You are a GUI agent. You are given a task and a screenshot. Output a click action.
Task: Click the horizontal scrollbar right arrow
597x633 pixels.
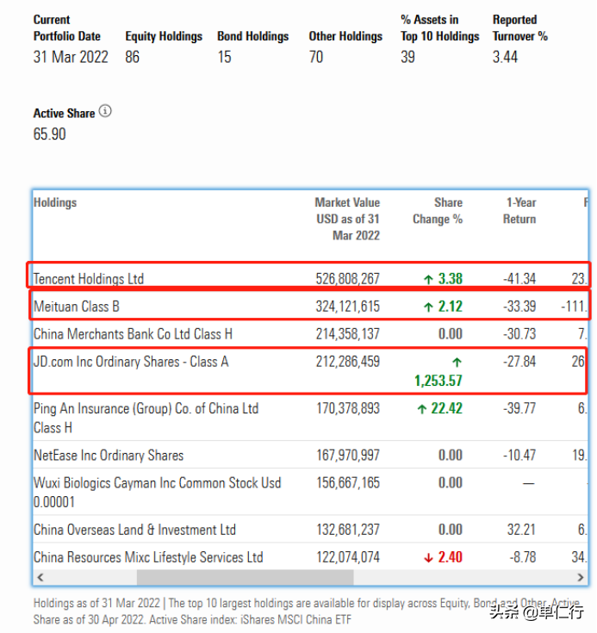581,577
